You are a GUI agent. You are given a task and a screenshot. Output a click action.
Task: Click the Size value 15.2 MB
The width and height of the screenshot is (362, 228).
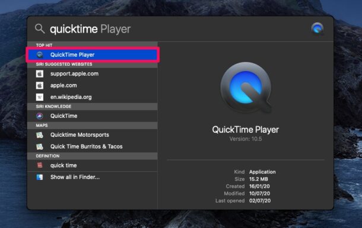tap(259, 179)
